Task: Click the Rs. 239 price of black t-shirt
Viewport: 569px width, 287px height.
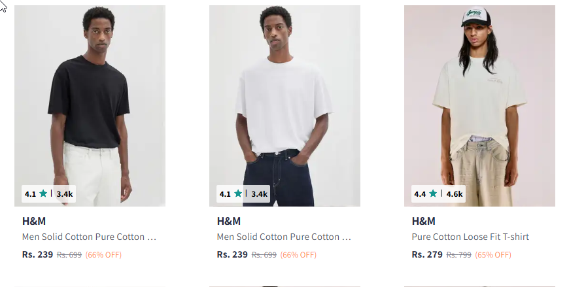Action: coord(37,254)
